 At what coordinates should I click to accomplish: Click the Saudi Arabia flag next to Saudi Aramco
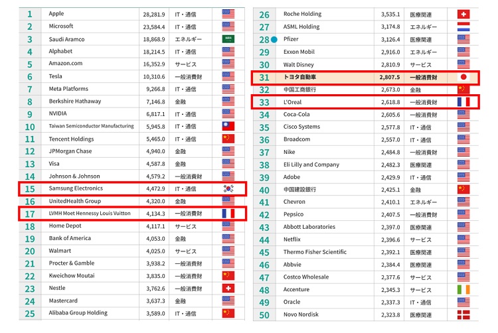(x=228, y=38)
